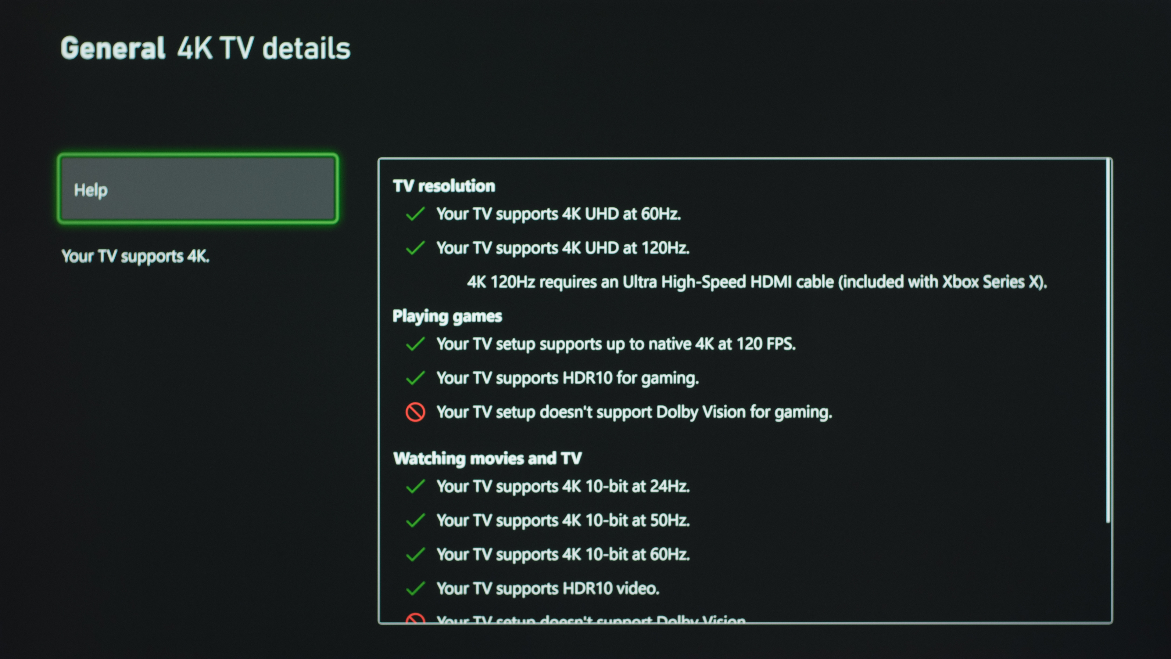This screenshot has height=659, width=1171.
Task: Click the 'supports HDR10 video' line
Action: pyautogui.click(x=548, y=589)
